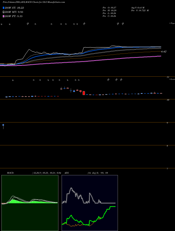The width and height of the screenshot is (175, 231).
Task: Click the large red candlestick in the price chart
Action: point(84,93)
